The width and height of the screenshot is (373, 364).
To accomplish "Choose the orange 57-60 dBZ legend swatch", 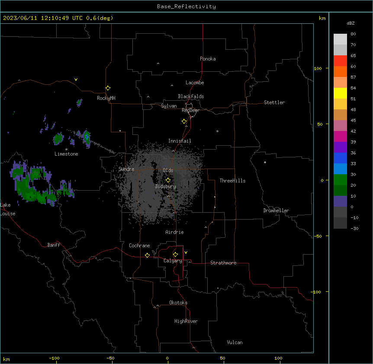I will (x=340, y=71).
